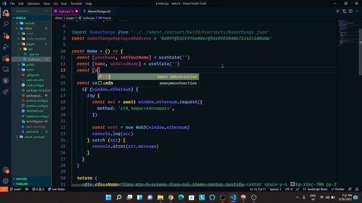This screenshot has height=203, width=362.
Task: Expand the public folder
Action: (31, 65)
